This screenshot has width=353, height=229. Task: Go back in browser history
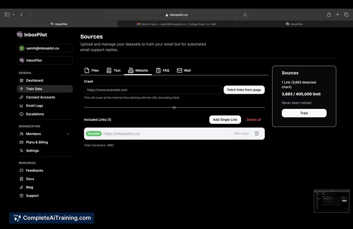coord(22,15)
